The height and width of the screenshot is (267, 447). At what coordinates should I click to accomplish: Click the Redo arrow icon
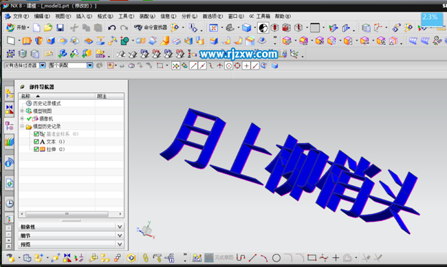pyautogui.click(x=124, y=28)
